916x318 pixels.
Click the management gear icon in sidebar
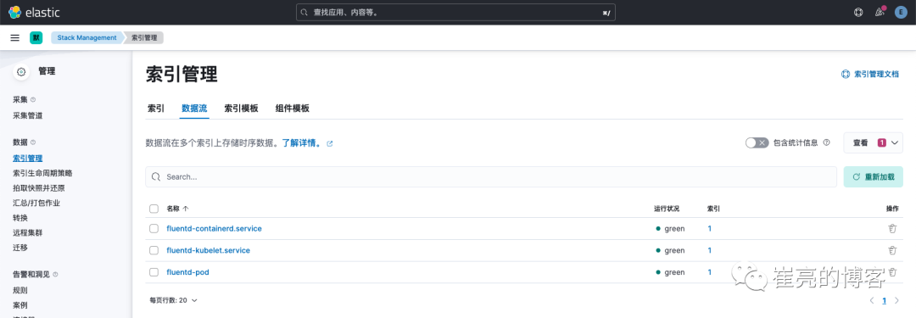21,71
